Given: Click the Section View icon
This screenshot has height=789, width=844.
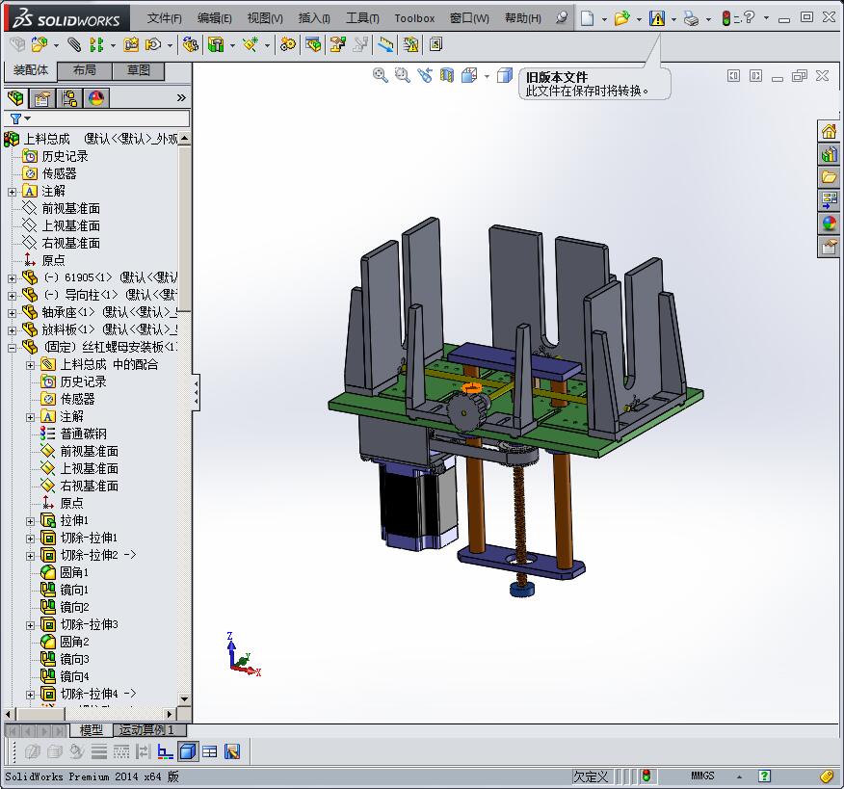Looking at the screenshot, I should click(447, 75).
